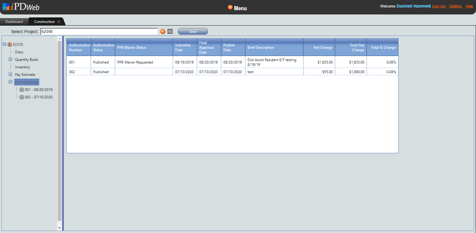
Task: Click the chart icon beside project field
Action: (x=170, y=32)
